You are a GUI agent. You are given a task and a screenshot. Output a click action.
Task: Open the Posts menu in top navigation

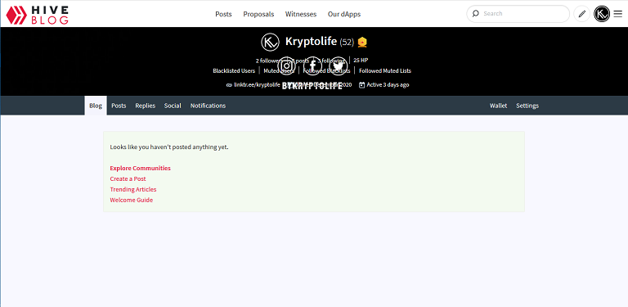pyautogui.click(x=223, y=14)
